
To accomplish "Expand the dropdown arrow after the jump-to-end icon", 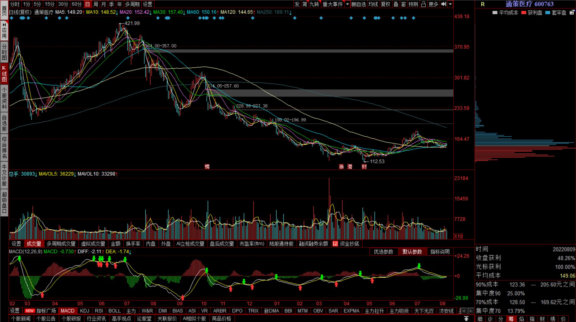I will 450,4.
